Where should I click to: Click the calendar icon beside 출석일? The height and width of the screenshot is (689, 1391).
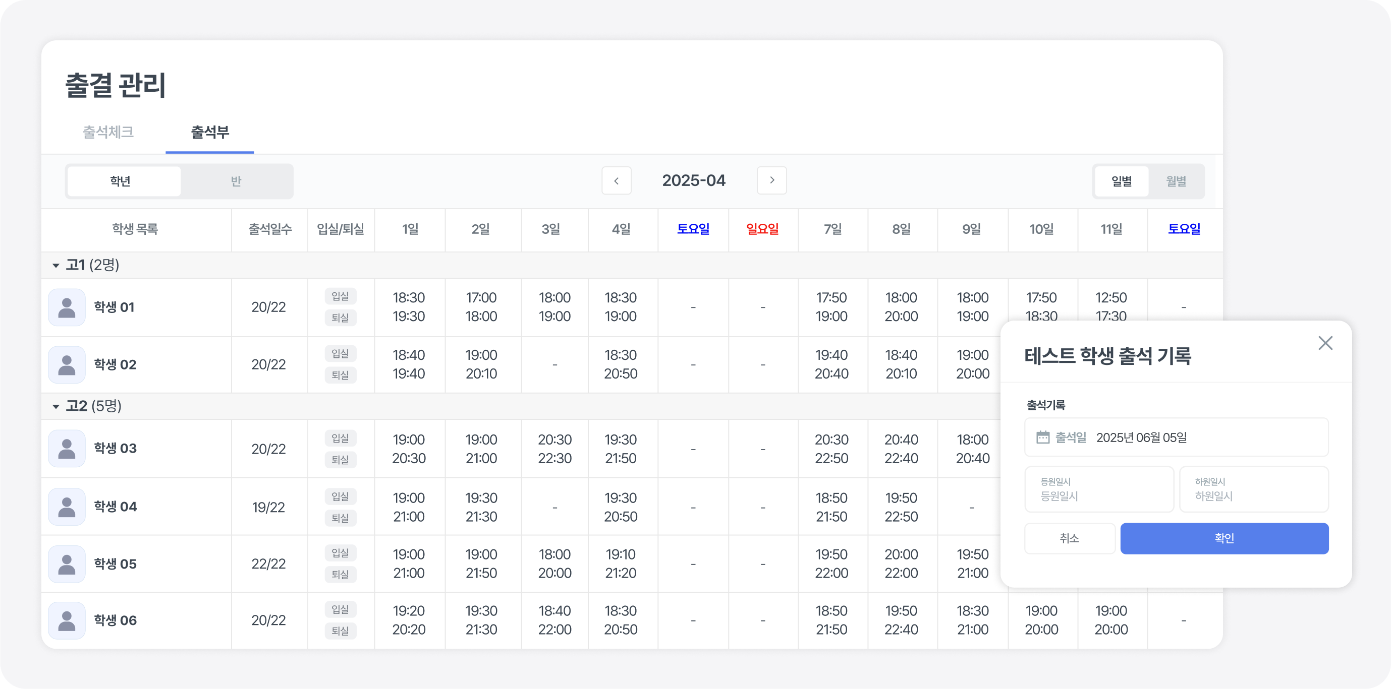[1043, 437]
